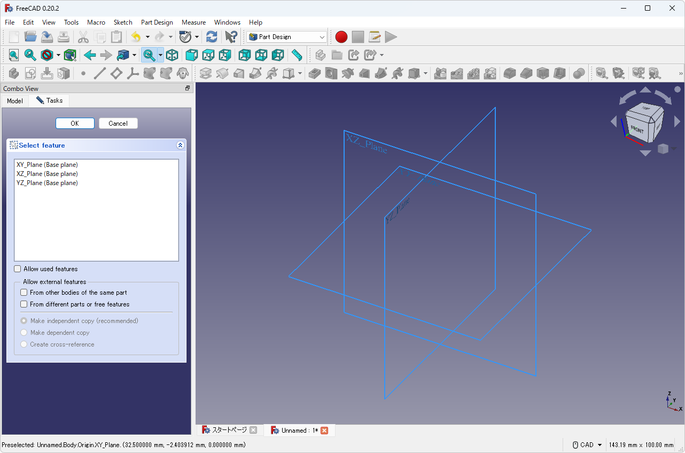Viewport: 685px width, 453px height.
Task: Click the Pocket tool icon
Action: pyautogui.click(x=315, y=73)
